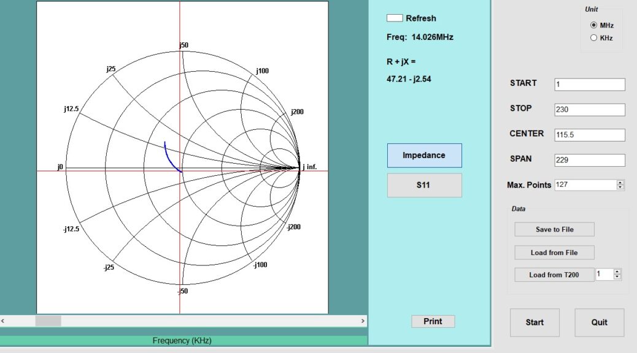Click the horizontal scrollbar right arrow
Image resolution: width=637 pixels, height=353 pixels.
pos(363,321)
